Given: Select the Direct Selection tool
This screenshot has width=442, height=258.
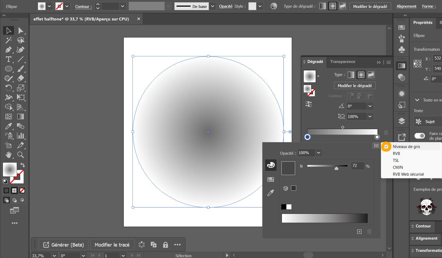Looking at the screenshot, I should (x=21, y=31).
